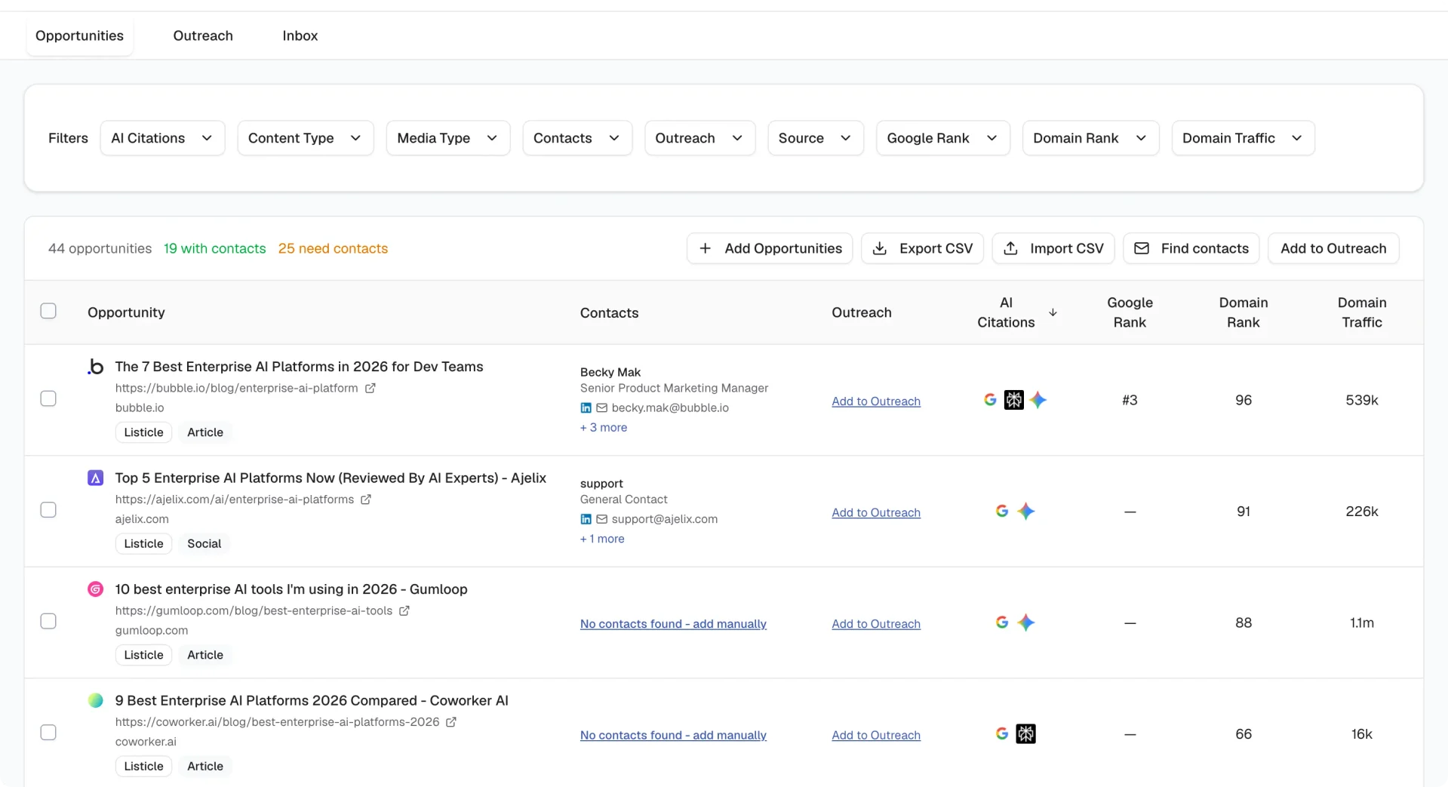1448x787 pixels.
Task: Click the Gemini citation icon in bubble.io row
Action: pyautogui.click(x=1038, y=400)
